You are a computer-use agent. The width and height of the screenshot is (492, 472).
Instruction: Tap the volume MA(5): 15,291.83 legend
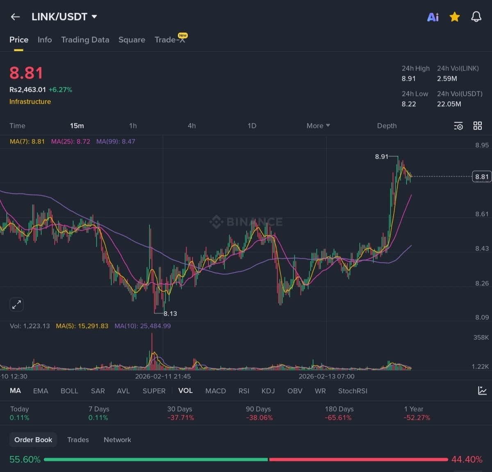(x=82, y=326)
